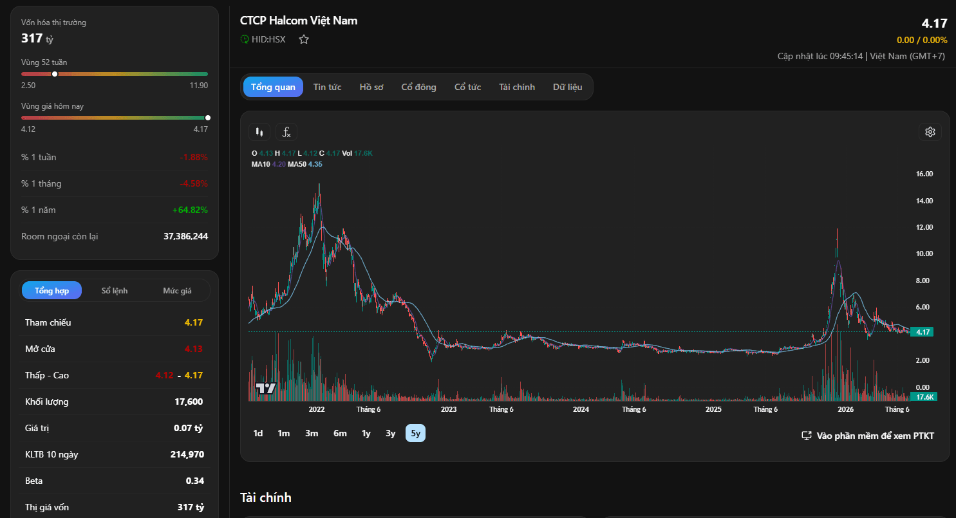Click the candlestick chart type icon
Screen dimensions: 956x518
pos(259,132)
